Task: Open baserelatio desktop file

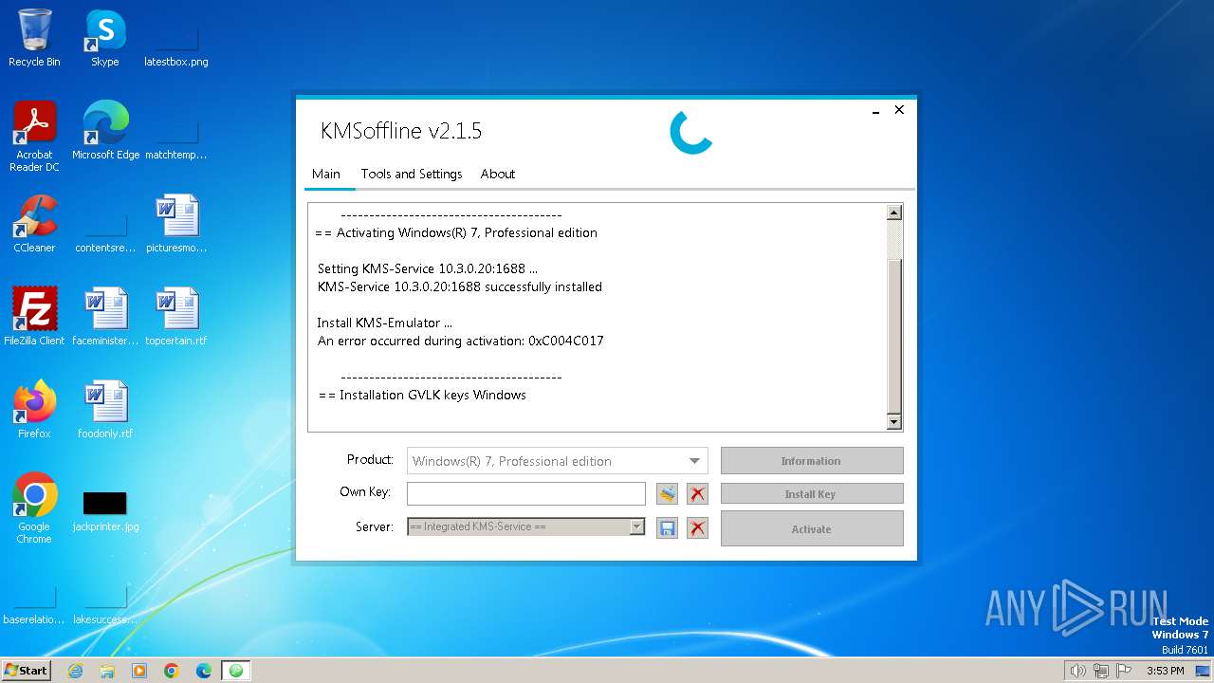Action: click(34, 605)
